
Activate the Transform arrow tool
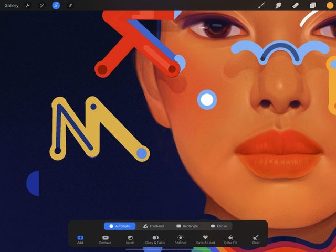click(70, 6)
